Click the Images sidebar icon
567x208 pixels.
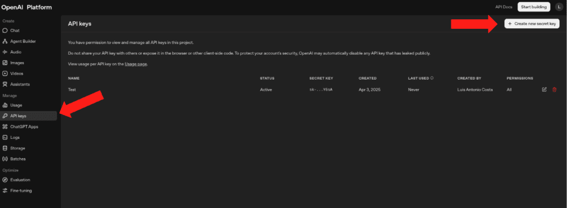[x=5, y=63]
